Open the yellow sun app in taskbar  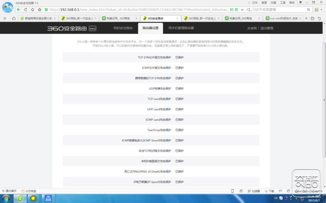tap(33, 198)
